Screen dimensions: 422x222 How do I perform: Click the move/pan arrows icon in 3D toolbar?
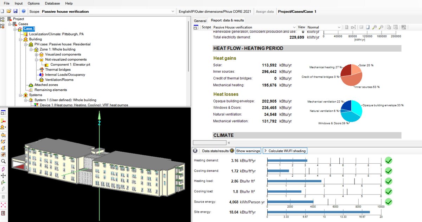click(3, 176)
